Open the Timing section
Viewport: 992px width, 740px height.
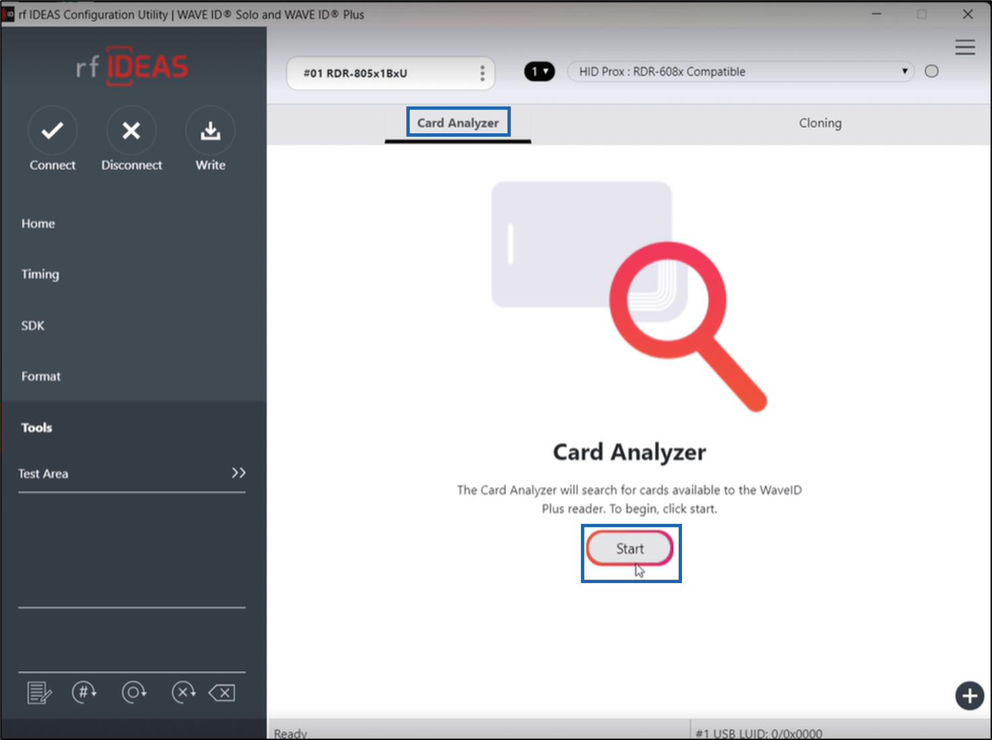[x=40, y=274]
